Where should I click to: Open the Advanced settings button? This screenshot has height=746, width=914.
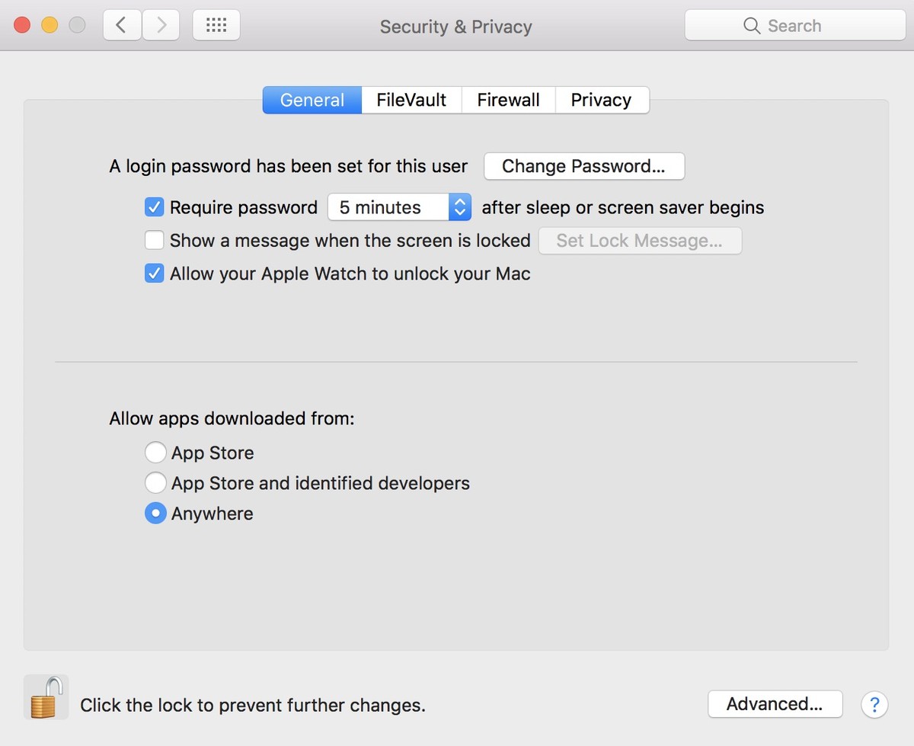click(775, 704)
